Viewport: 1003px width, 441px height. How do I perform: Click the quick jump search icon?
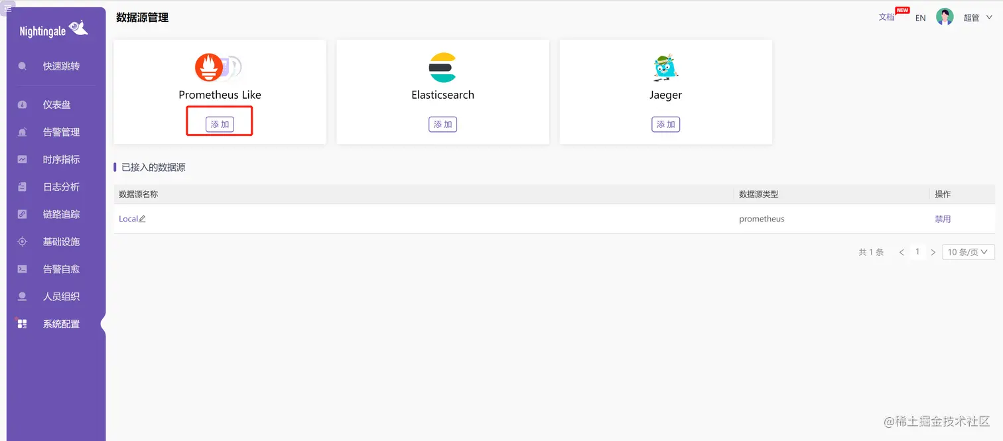coord(23,66)
